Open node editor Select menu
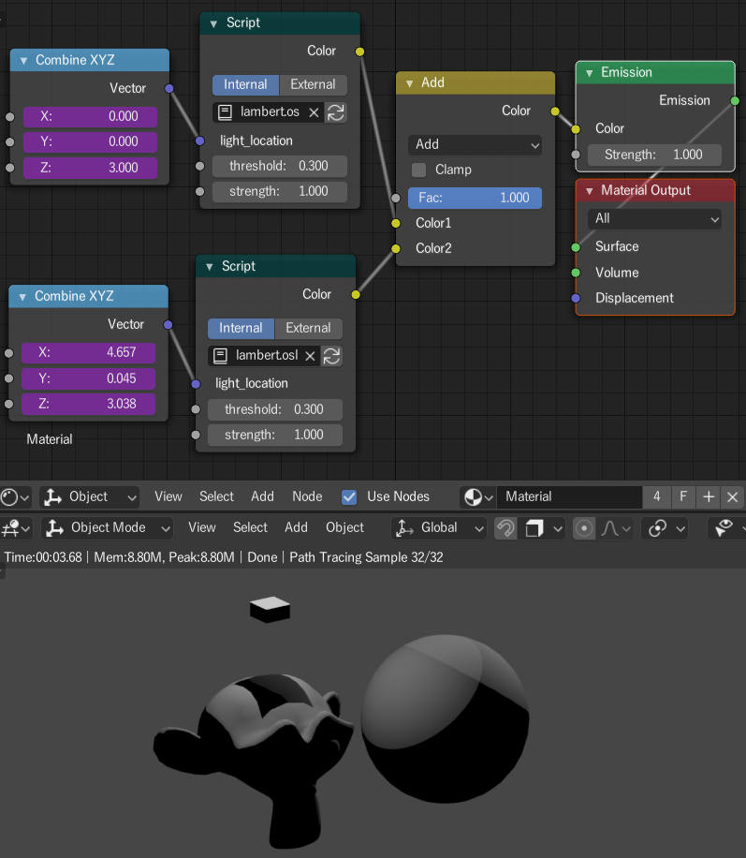The image size is (746, 858). (216, 496)
